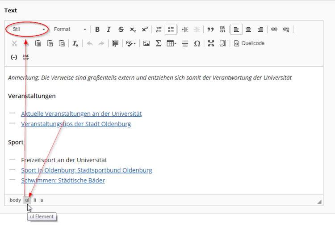This screenshot has height=228, width=335.
Task: Insert a soft hyphen
Action: coord(14,57)
